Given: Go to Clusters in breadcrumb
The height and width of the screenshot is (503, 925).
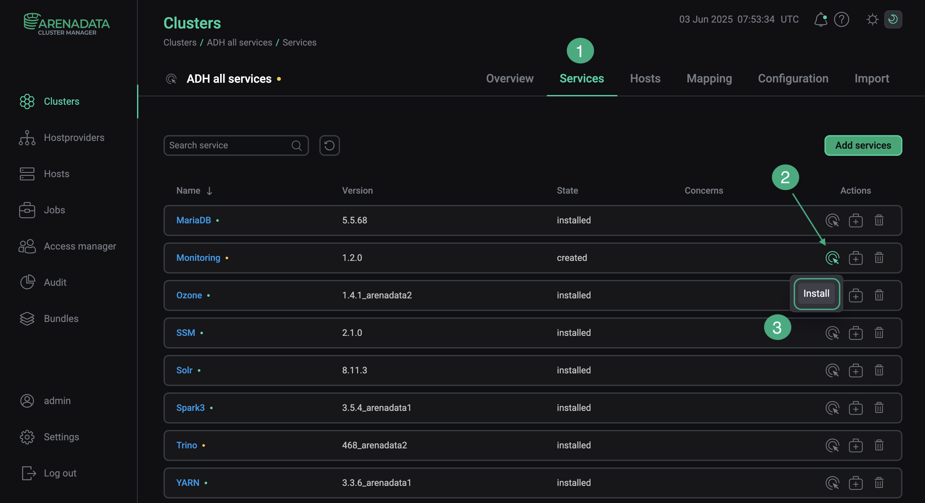Looking at the screenshot, I should coord(180,42).
